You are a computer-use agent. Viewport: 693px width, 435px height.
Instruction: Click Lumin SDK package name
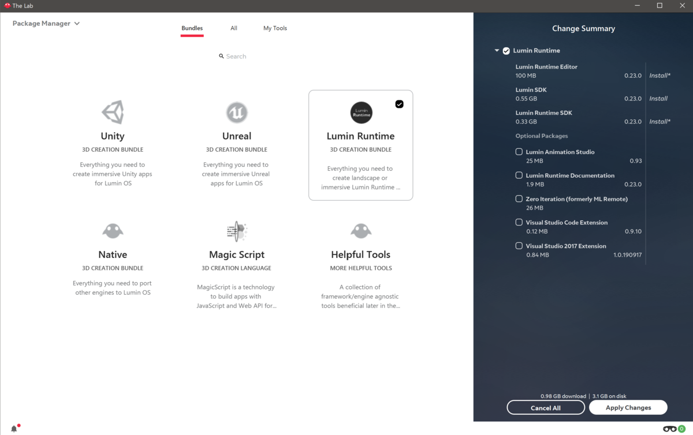coord(531,90)
